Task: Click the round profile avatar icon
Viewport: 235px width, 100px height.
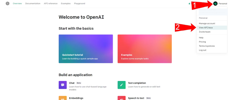Action: (x=215, y=3)
